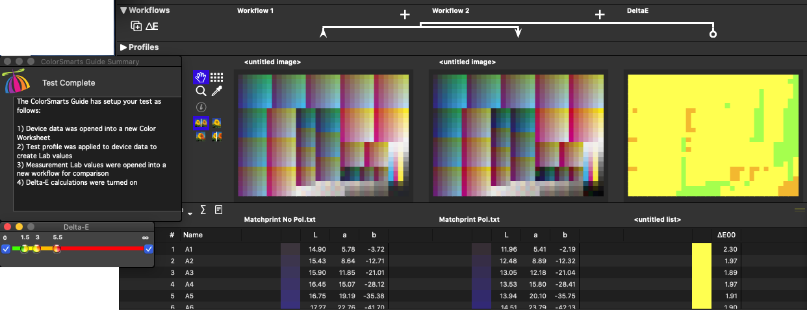Click the 1.5 threshold handle on Delta-E slider
The height and width of the screenshot is (310, 807).
point(24,249)
